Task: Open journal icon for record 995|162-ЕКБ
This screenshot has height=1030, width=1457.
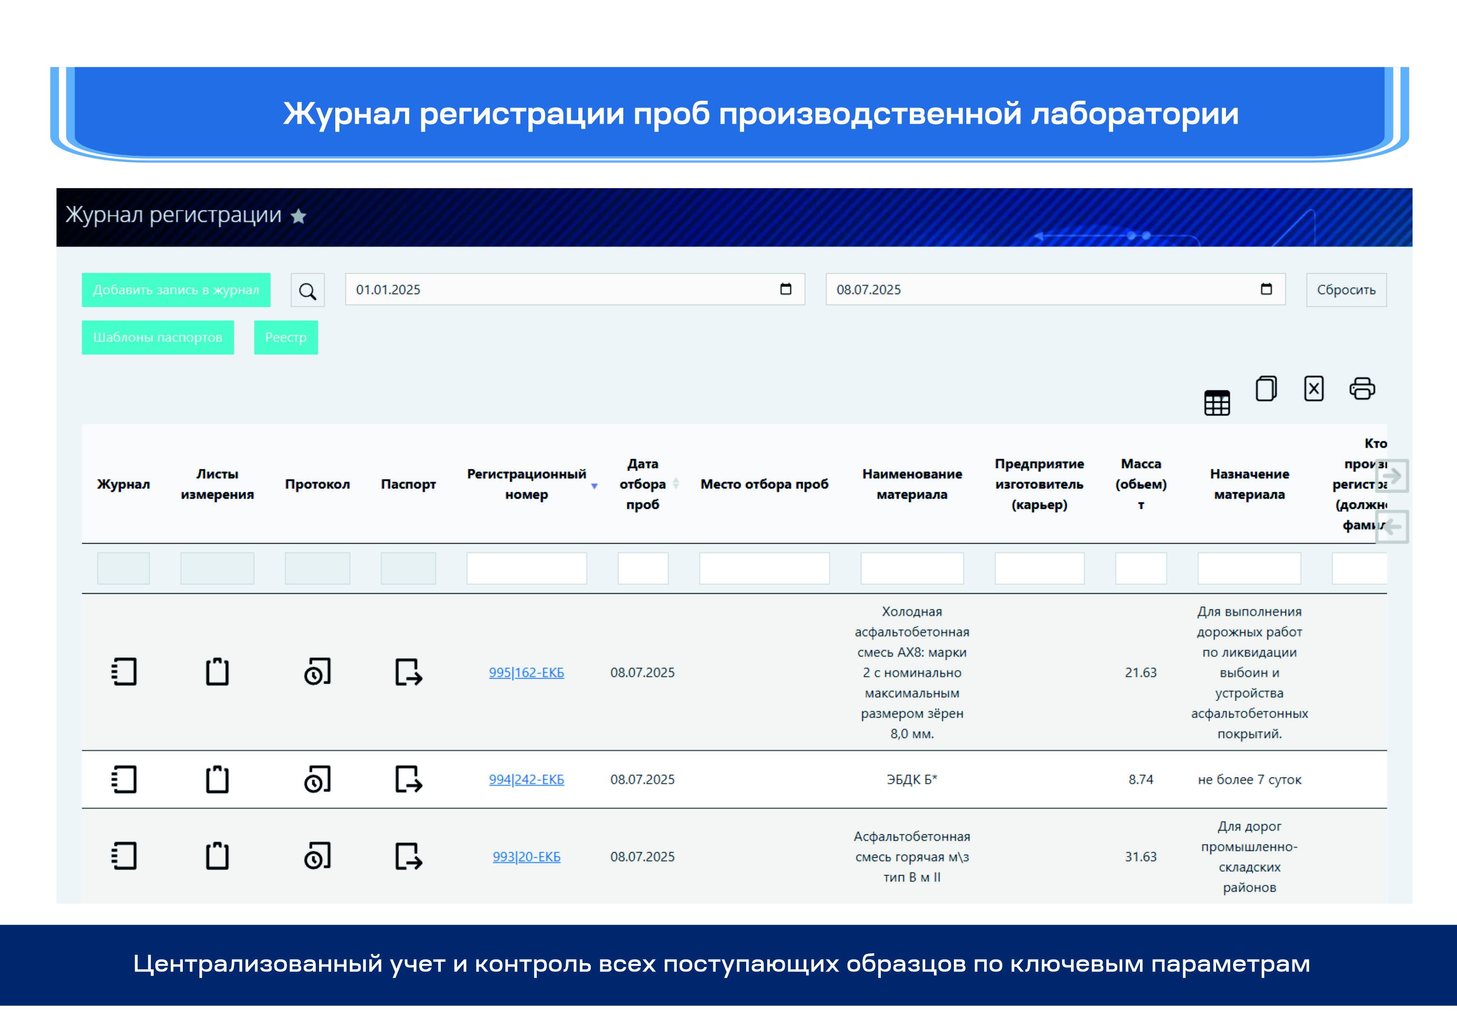Action: 124,672
